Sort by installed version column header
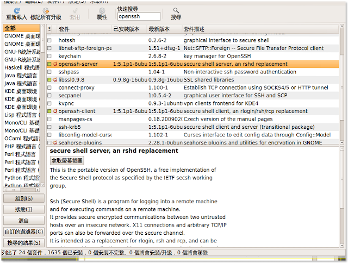 pos(129,29)
